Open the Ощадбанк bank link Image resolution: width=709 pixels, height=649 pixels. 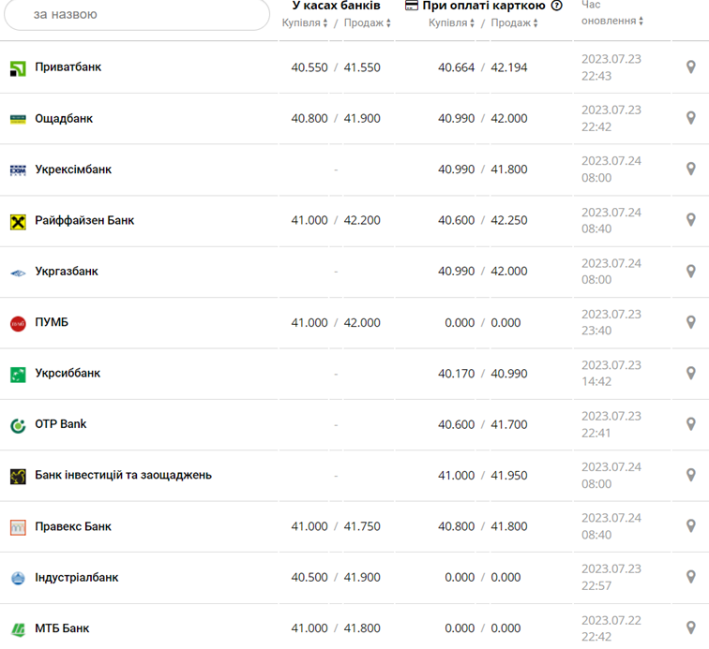pyautogui.click(x=64, y=119)
